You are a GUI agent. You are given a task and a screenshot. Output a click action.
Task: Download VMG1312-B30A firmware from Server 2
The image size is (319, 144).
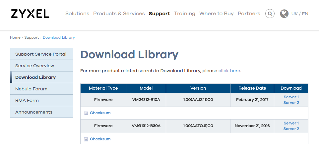click(x=291, y=129)
